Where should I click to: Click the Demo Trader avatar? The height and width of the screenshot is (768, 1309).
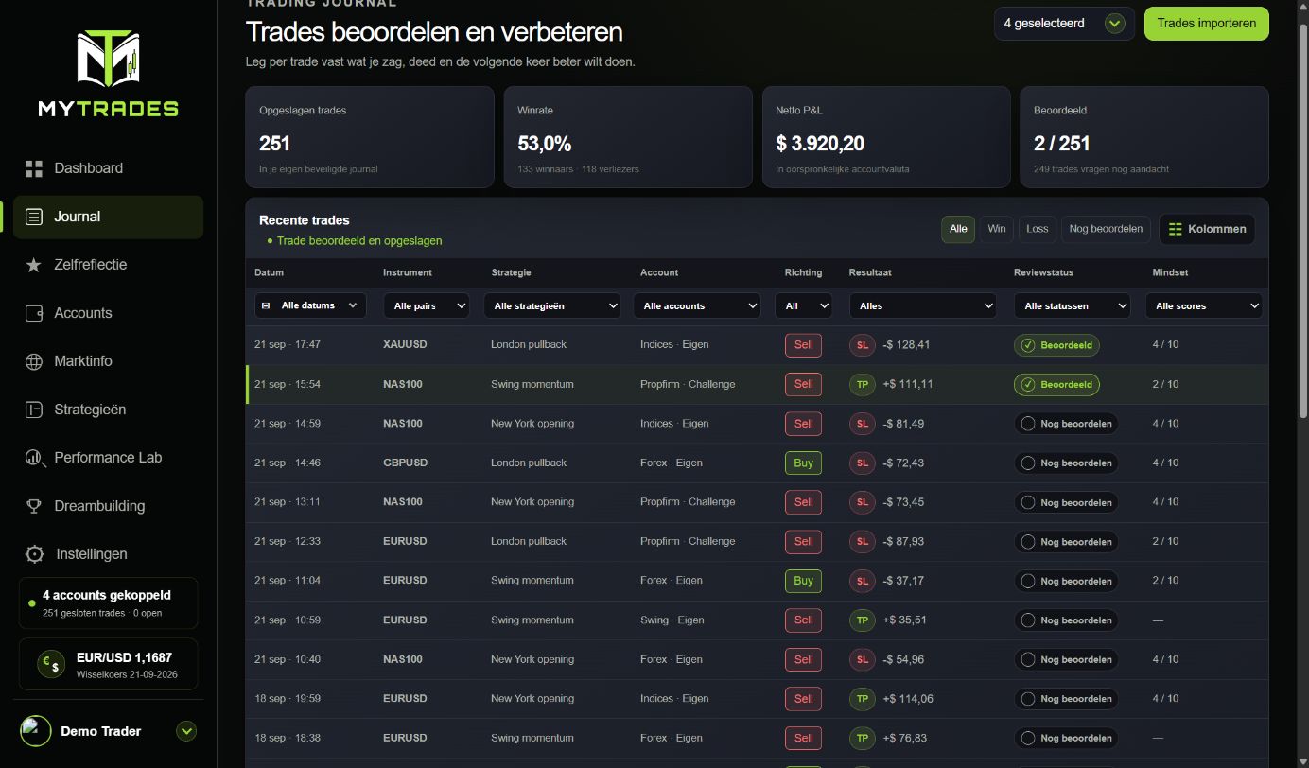36,731
